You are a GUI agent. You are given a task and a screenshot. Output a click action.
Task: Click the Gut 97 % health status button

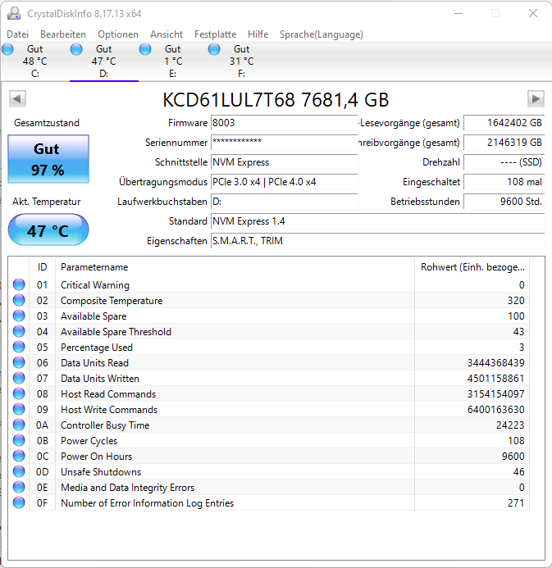coord(48,159)
